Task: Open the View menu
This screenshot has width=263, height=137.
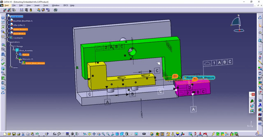Action: pyautogui.click(x=29, y=6)
